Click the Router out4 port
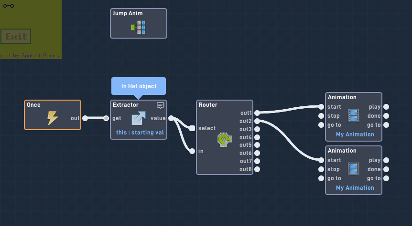The image size is (412, 226). pyautogui.click(x=257, y=137)
